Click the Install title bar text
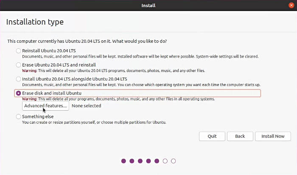The image size is (297, 175). [x=148, y=6]
